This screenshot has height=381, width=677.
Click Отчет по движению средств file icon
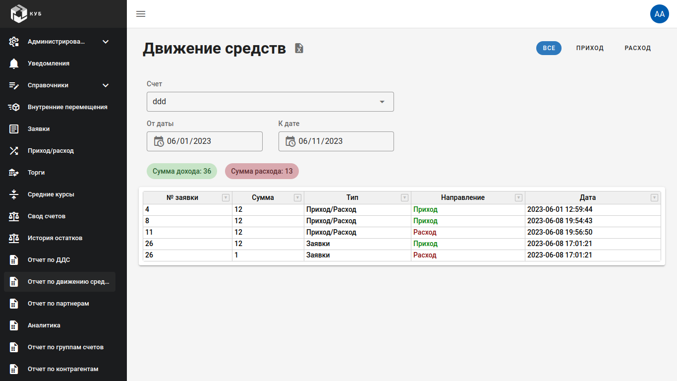tap(14, 282)
